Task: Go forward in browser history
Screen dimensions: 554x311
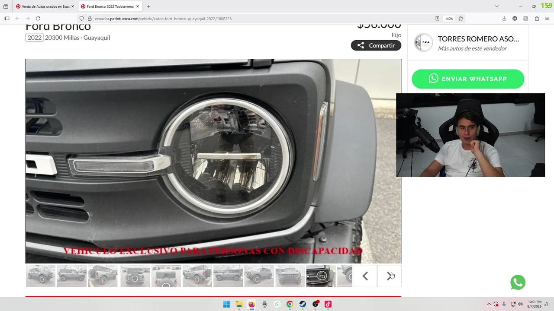Action: (x=28, y=19)
